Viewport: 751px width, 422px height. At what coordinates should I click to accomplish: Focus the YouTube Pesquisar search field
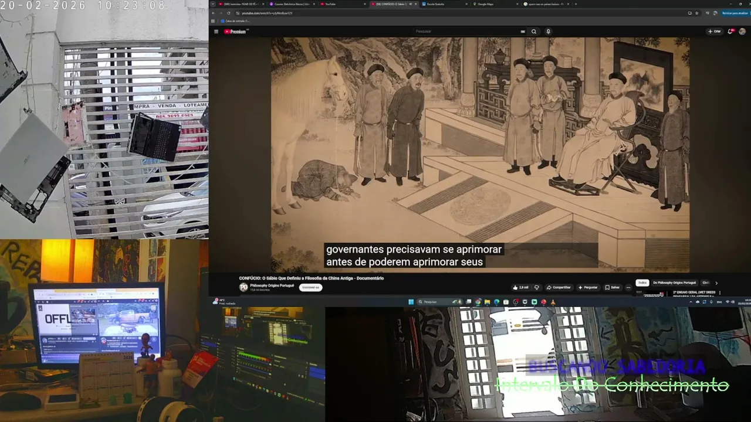[x=464, y=32]
